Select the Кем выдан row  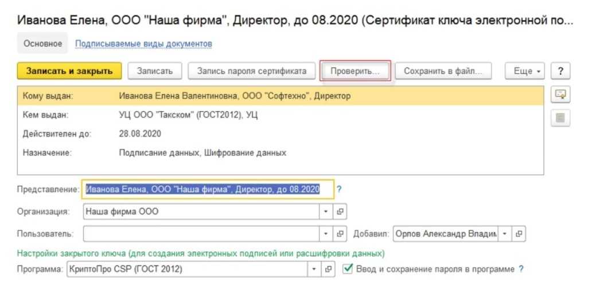(281, 115)
